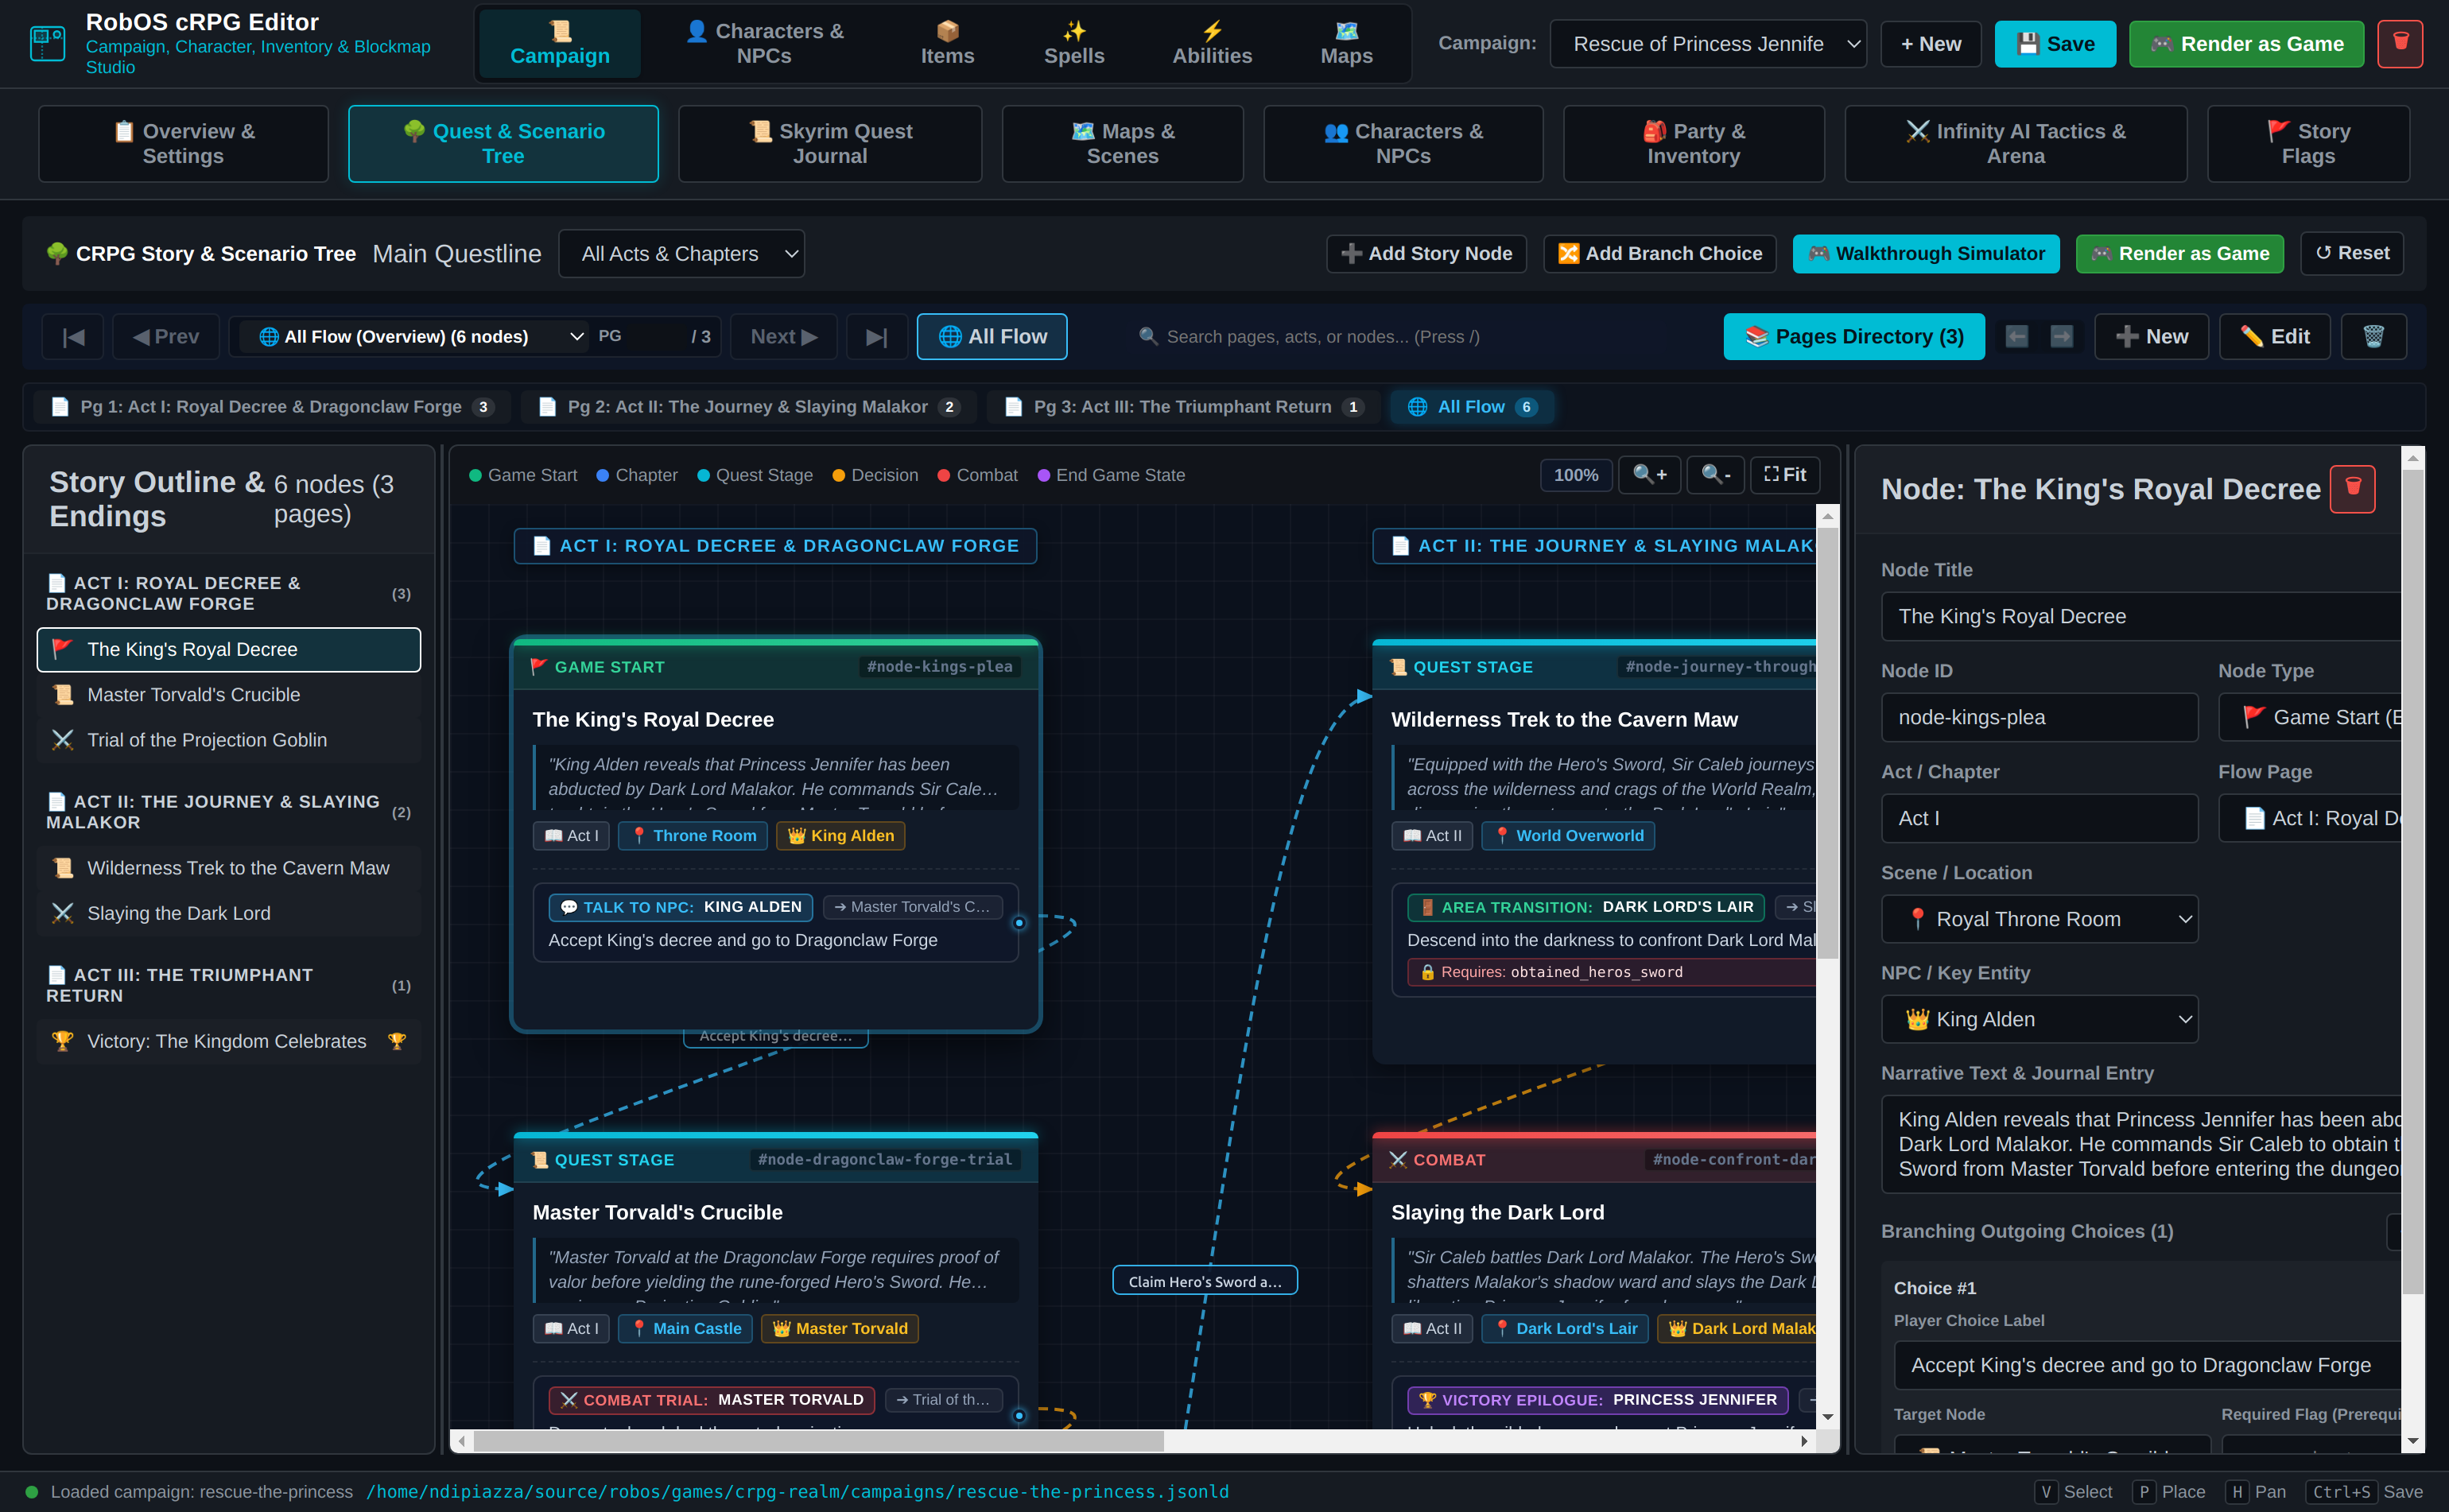2449x1512 pixels.
Task: Open the Characters & NPCs top section
Action: coord(764,44)
